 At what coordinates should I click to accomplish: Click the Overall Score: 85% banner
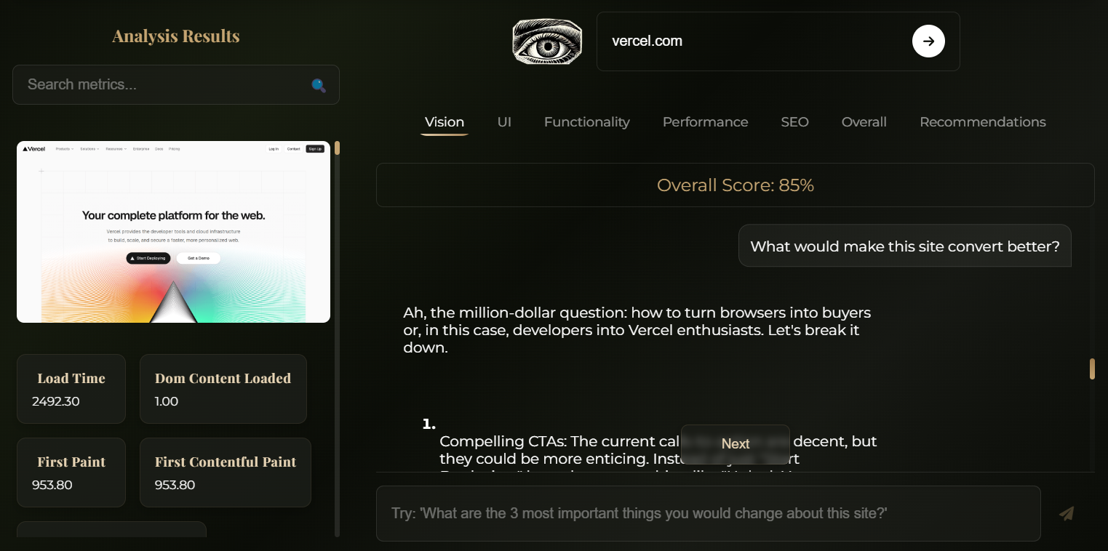pyautogui.click(x=736, y=185)
